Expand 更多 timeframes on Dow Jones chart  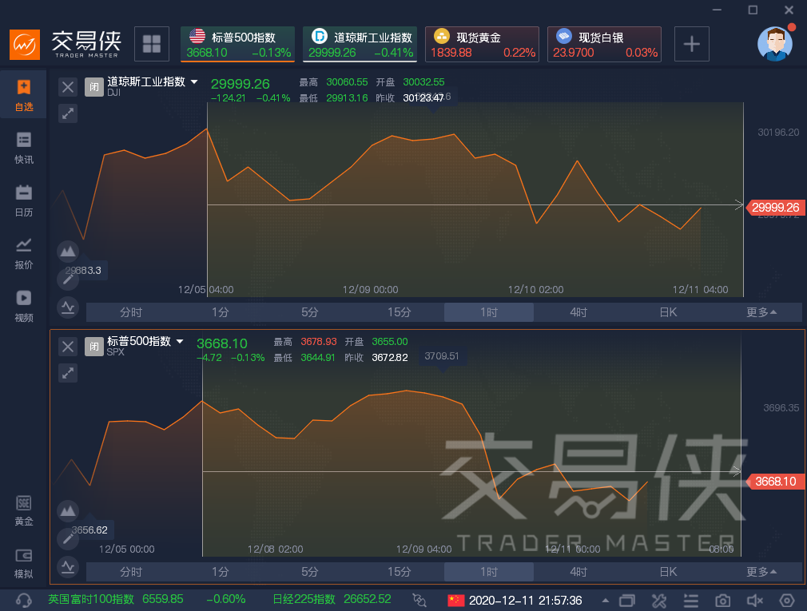point(761,312)
